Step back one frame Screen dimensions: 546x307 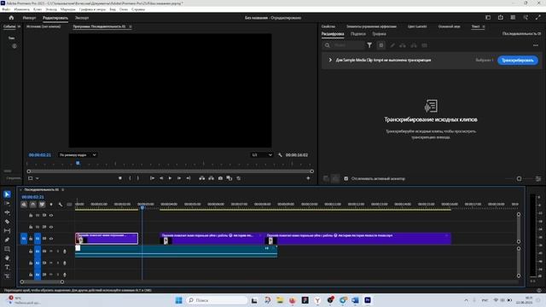(x=161, y=178)
